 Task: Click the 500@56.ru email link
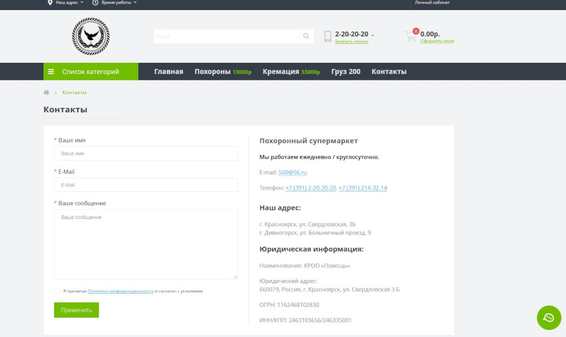click(x=292, y=172)
